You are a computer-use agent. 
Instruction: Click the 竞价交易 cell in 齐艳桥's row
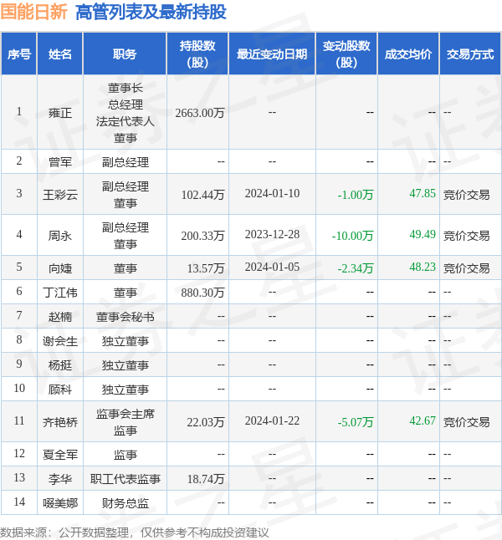coord(466,422)
